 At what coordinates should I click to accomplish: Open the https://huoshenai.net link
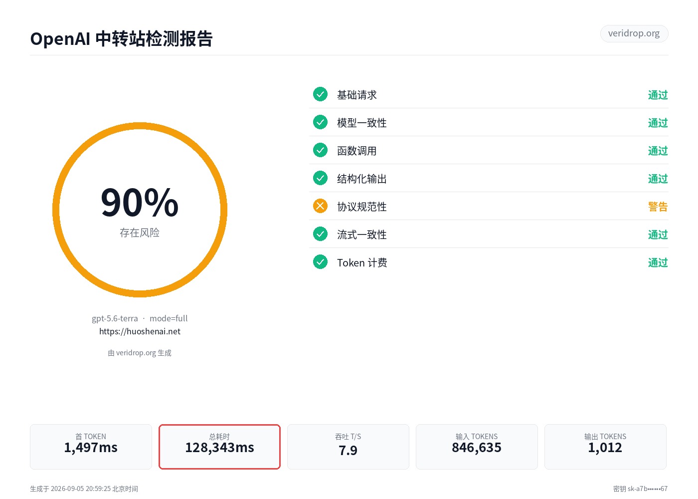tap(140, 331)
